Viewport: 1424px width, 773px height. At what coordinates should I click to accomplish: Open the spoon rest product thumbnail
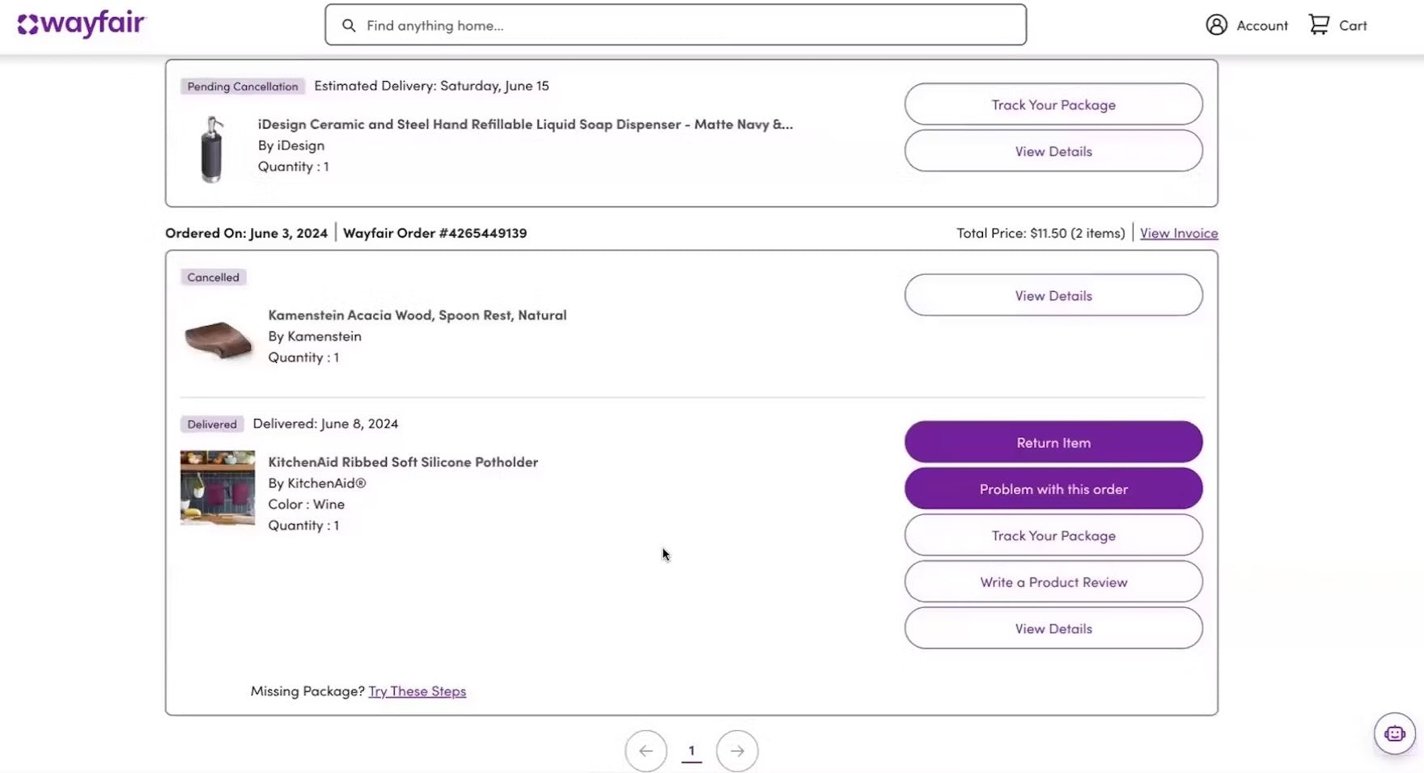click(x=217, y=338)
